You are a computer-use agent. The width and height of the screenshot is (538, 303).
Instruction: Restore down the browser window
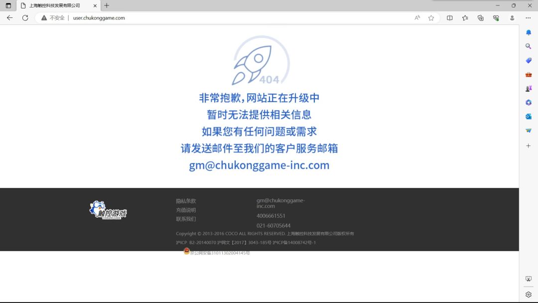pos(514,5)
